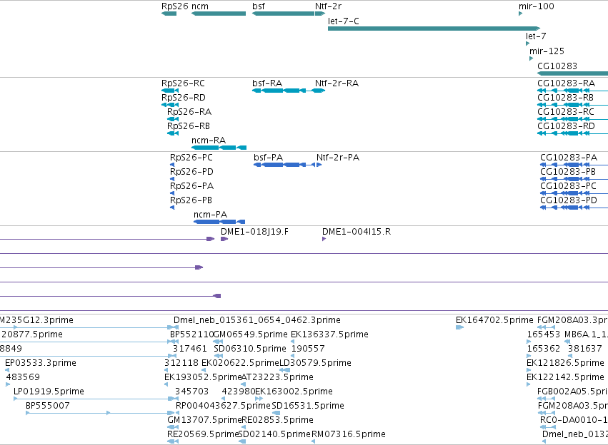Select the bsf gene bar
This screenshot has width=608, height=445.
(283, 14)
